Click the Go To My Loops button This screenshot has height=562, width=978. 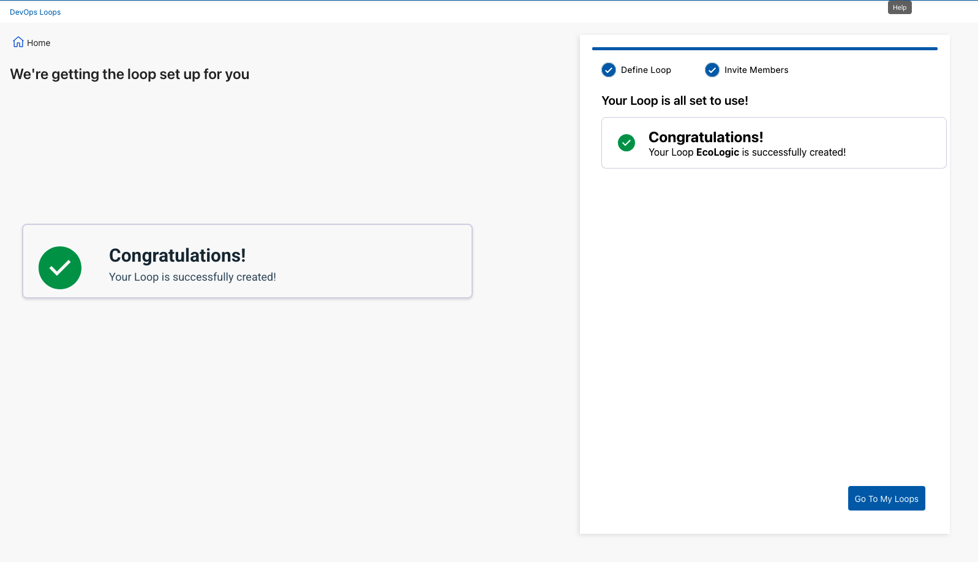[886, 498]
